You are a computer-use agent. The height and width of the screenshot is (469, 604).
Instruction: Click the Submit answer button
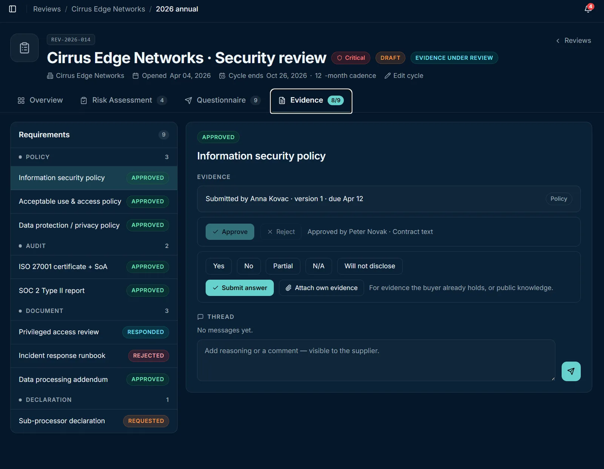coord(240,288)
